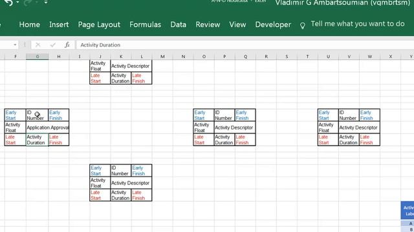The image size is (414, 232).
Task: Click ID Number cell in column V
Action: 349,115
